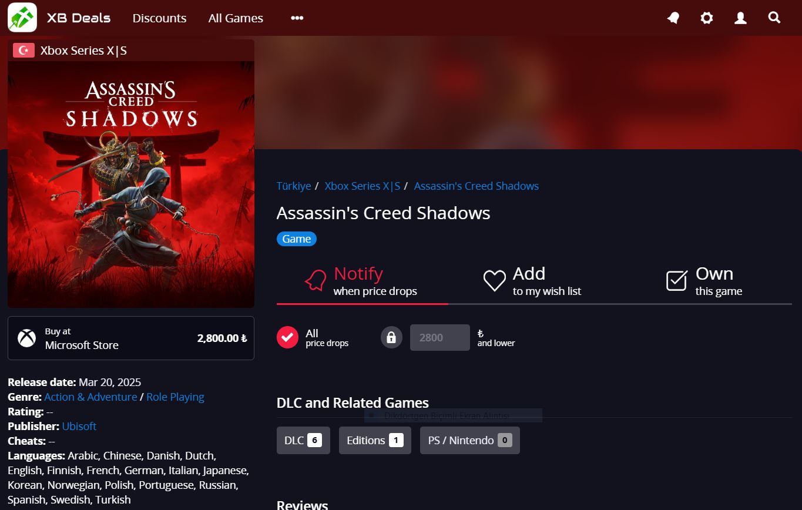Select Add to my wish list tab

(x=533, y=281)
